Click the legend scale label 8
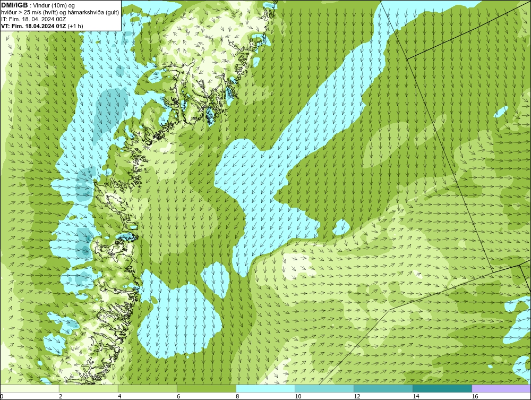 (x=237, y=396)
